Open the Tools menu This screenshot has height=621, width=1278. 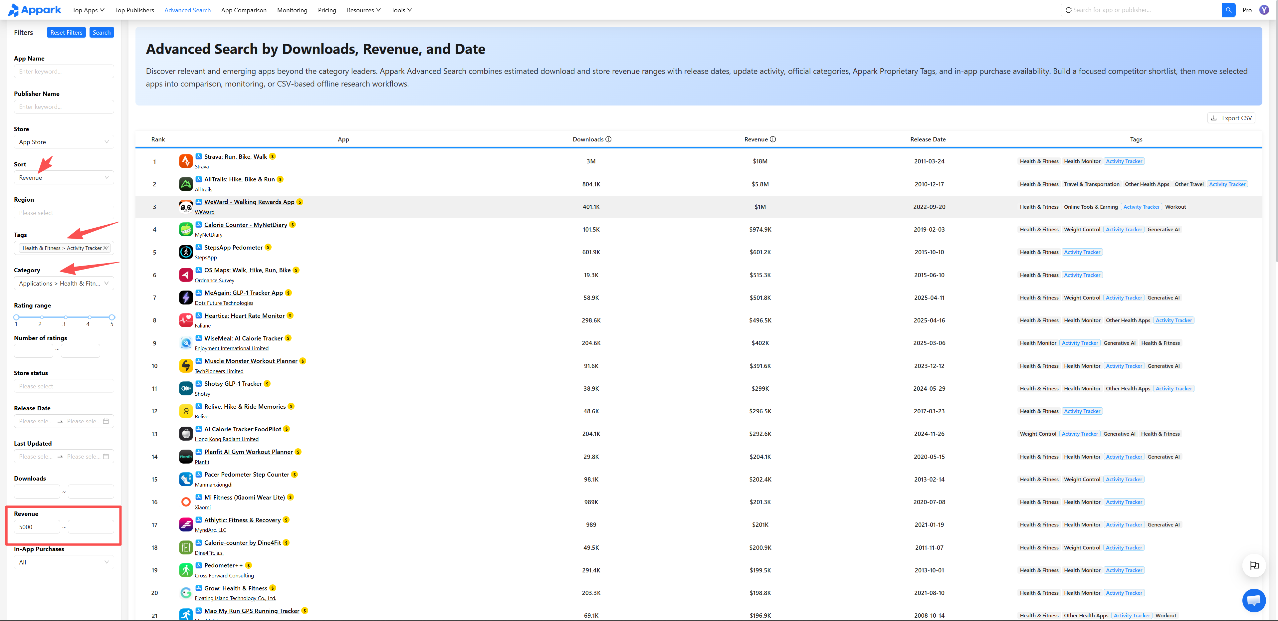pos(401,10)
